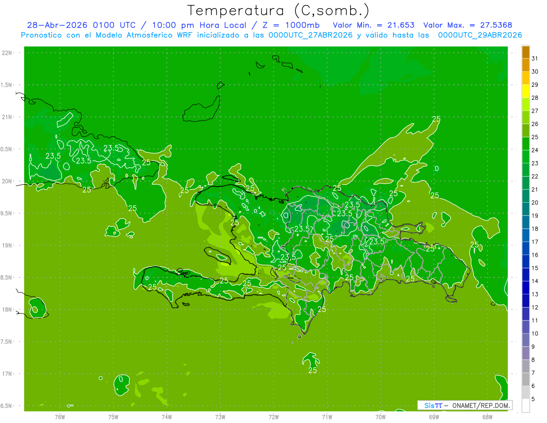Click the 31 label on the color scale
Screen dimensions: 547x423
tap(535, 58)
